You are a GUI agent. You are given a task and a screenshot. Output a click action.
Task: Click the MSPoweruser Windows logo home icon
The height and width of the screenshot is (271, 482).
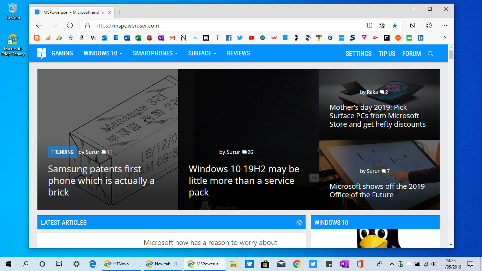tap(42, 53)
